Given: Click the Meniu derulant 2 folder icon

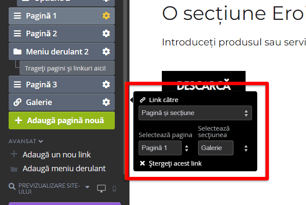Looking at the screenshot, I should (17, 51).
